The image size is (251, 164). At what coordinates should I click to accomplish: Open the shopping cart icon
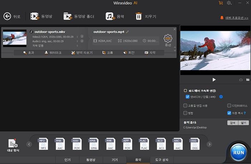tap(221, 3)
